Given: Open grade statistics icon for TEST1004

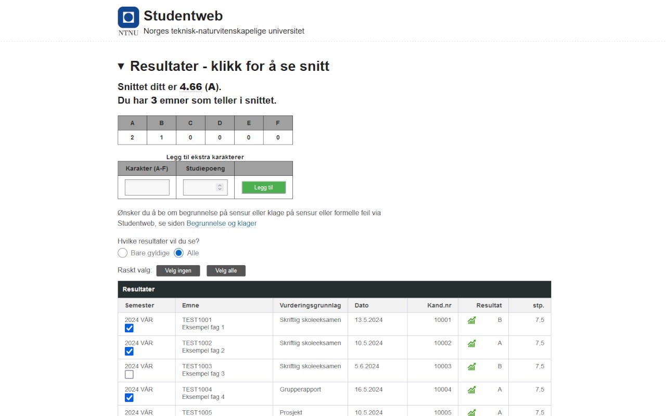Looking at the screenshot, I should (471, 390).
